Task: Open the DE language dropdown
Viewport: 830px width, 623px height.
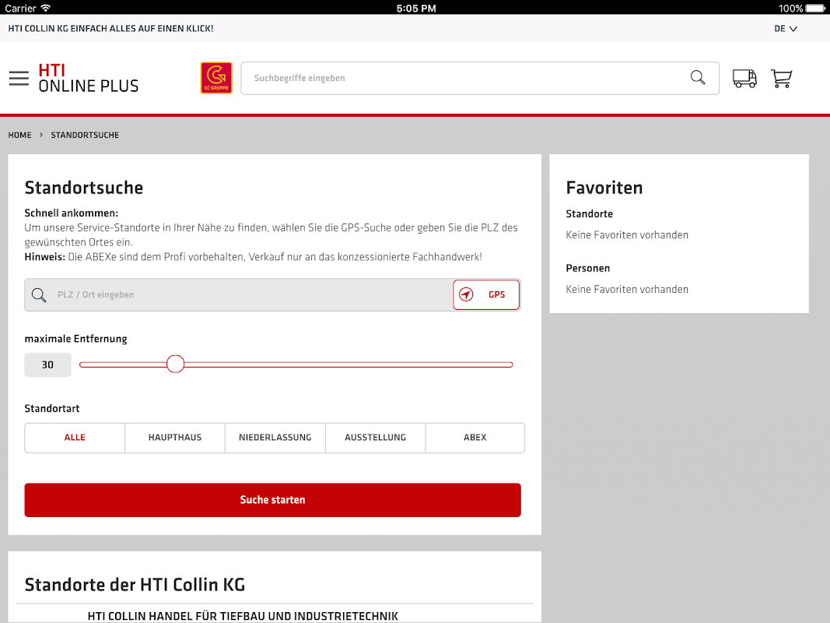Action: click(x=786, y=29)
